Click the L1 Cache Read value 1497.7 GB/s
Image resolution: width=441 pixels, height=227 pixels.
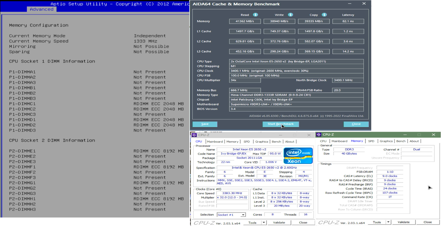[x=245, y=31]
